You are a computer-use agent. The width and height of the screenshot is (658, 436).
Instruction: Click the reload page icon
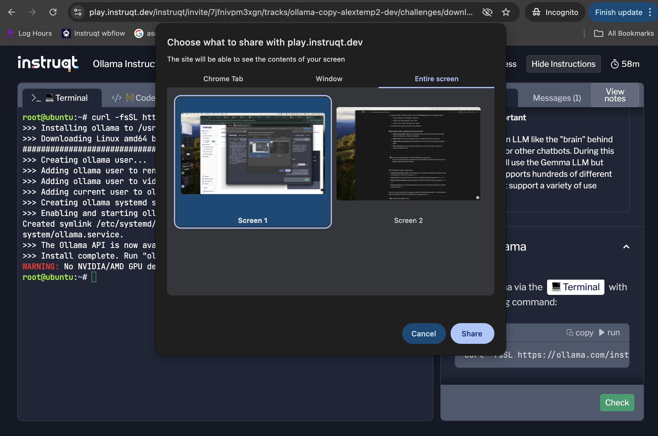(53, 12)
